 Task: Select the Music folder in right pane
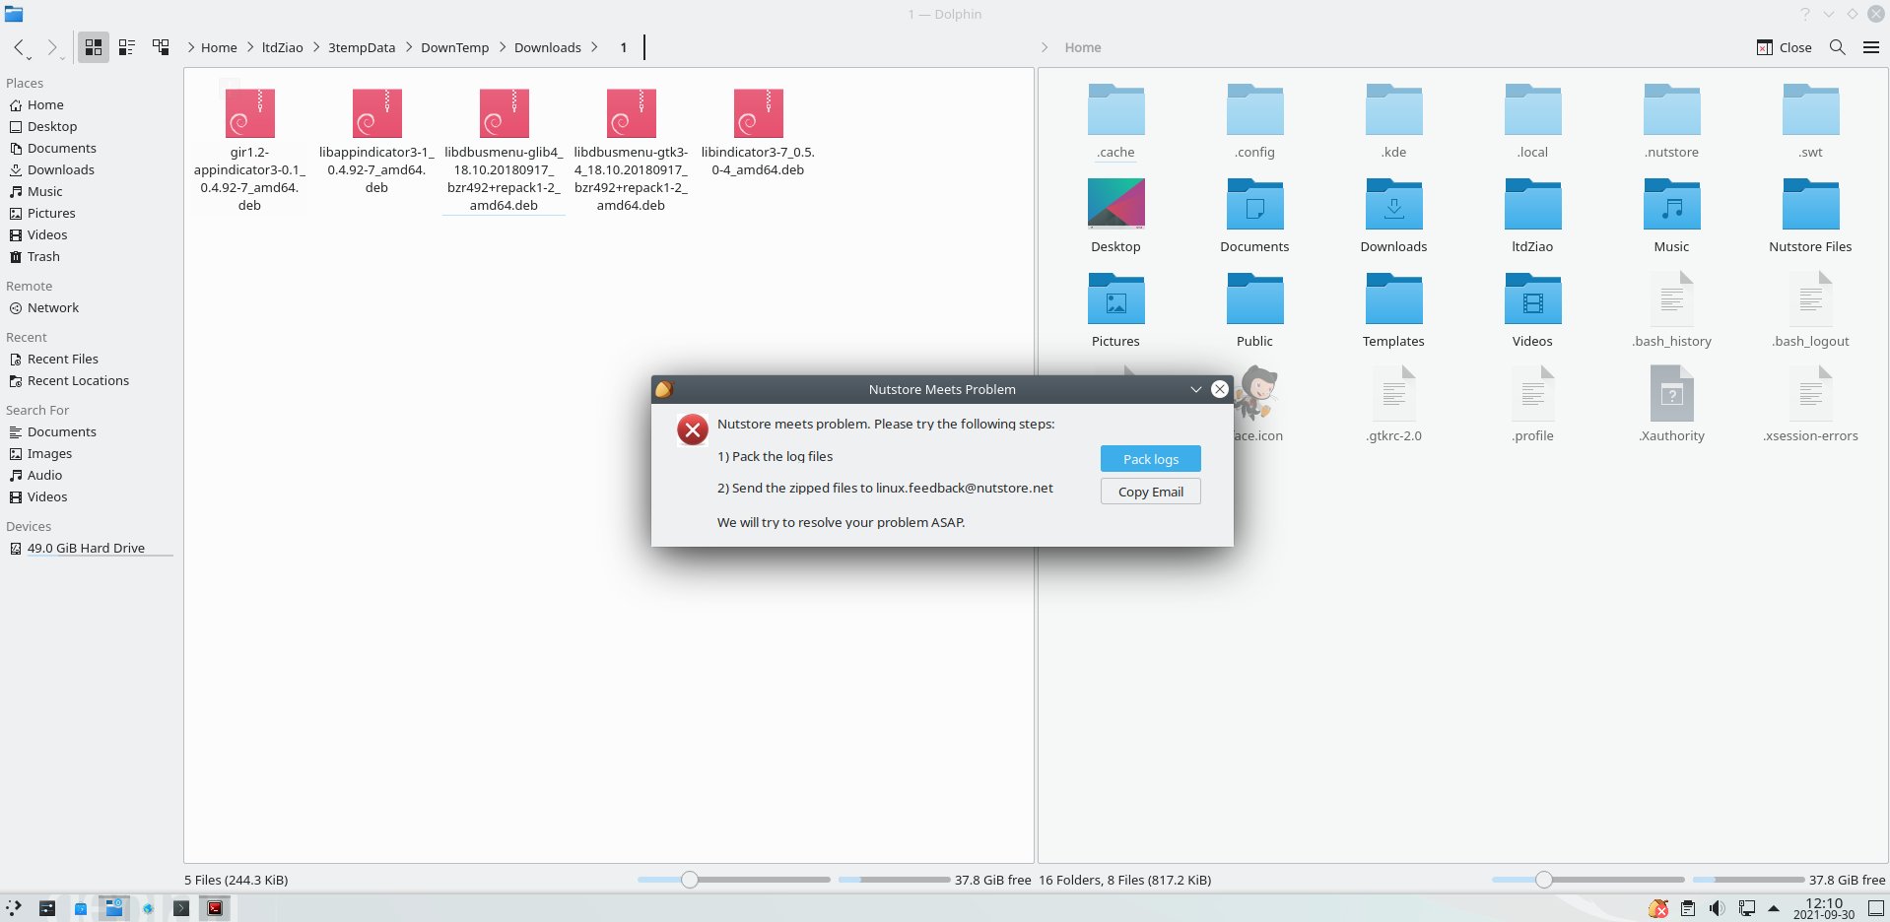(1671, 216)
